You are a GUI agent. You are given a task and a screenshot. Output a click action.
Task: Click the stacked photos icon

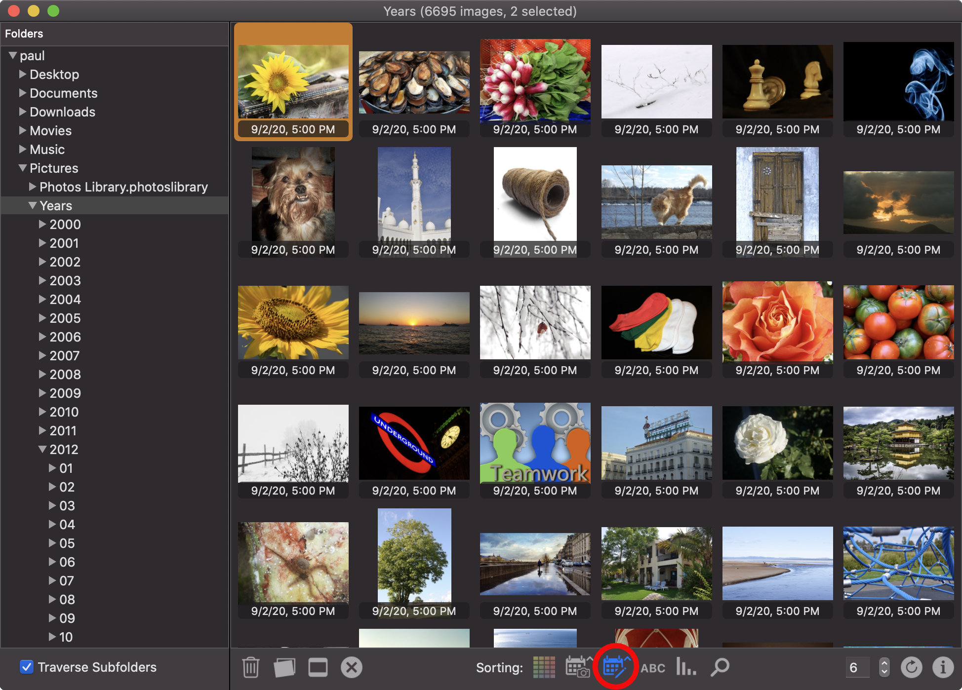(x=284, y=667)
